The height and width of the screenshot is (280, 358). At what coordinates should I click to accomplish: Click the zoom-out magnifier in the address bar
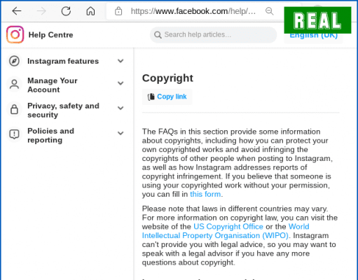[269, 11]
